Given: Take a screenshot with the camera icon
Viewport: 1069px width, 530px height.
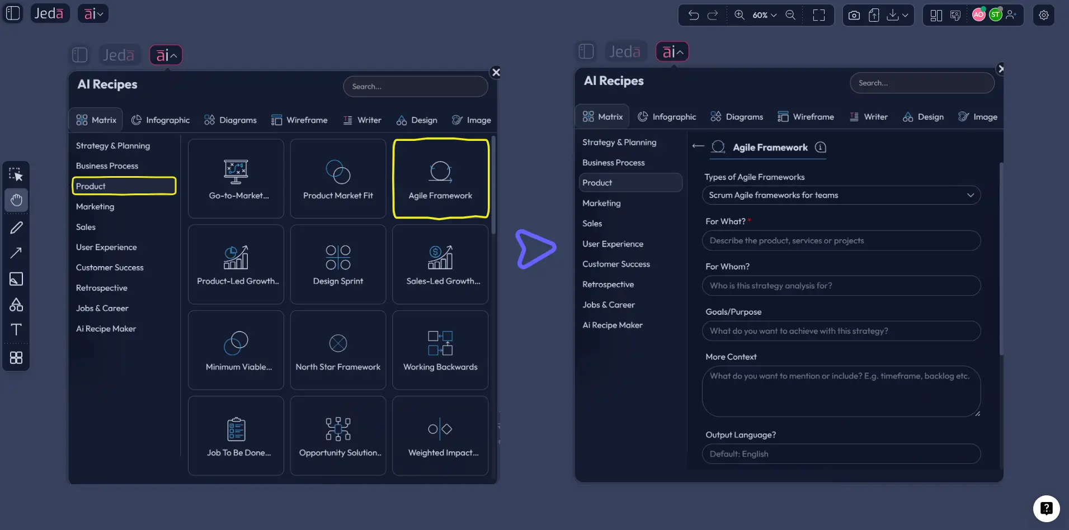Looking at the screenshot, I should click(x=854, y=15).
